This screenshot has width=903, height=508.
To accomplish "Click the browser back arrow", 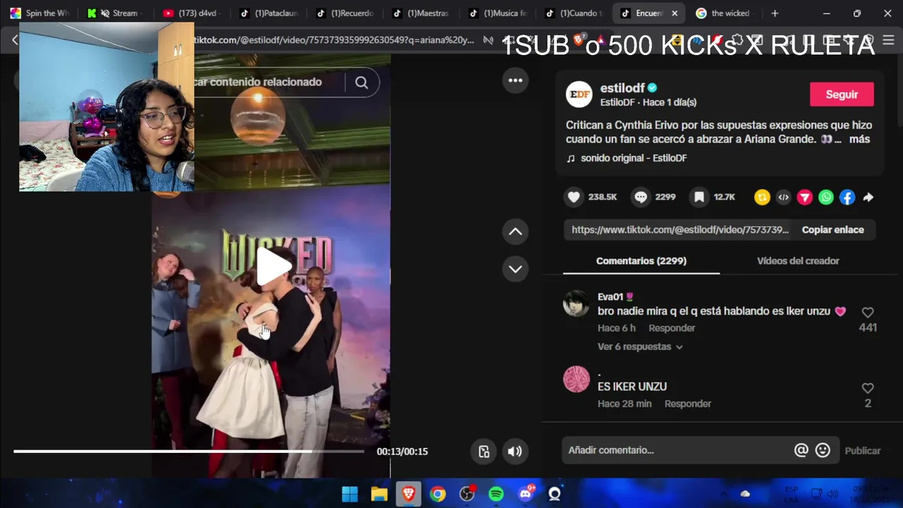I will 15,40.
